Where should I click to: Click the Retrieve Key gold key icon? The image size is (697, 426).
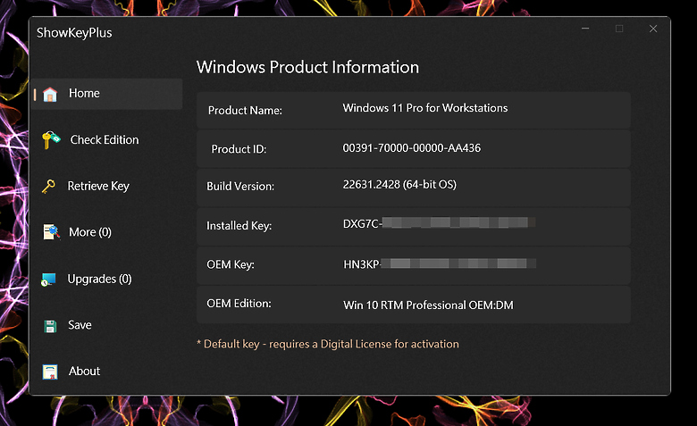[x=48, y=186]
